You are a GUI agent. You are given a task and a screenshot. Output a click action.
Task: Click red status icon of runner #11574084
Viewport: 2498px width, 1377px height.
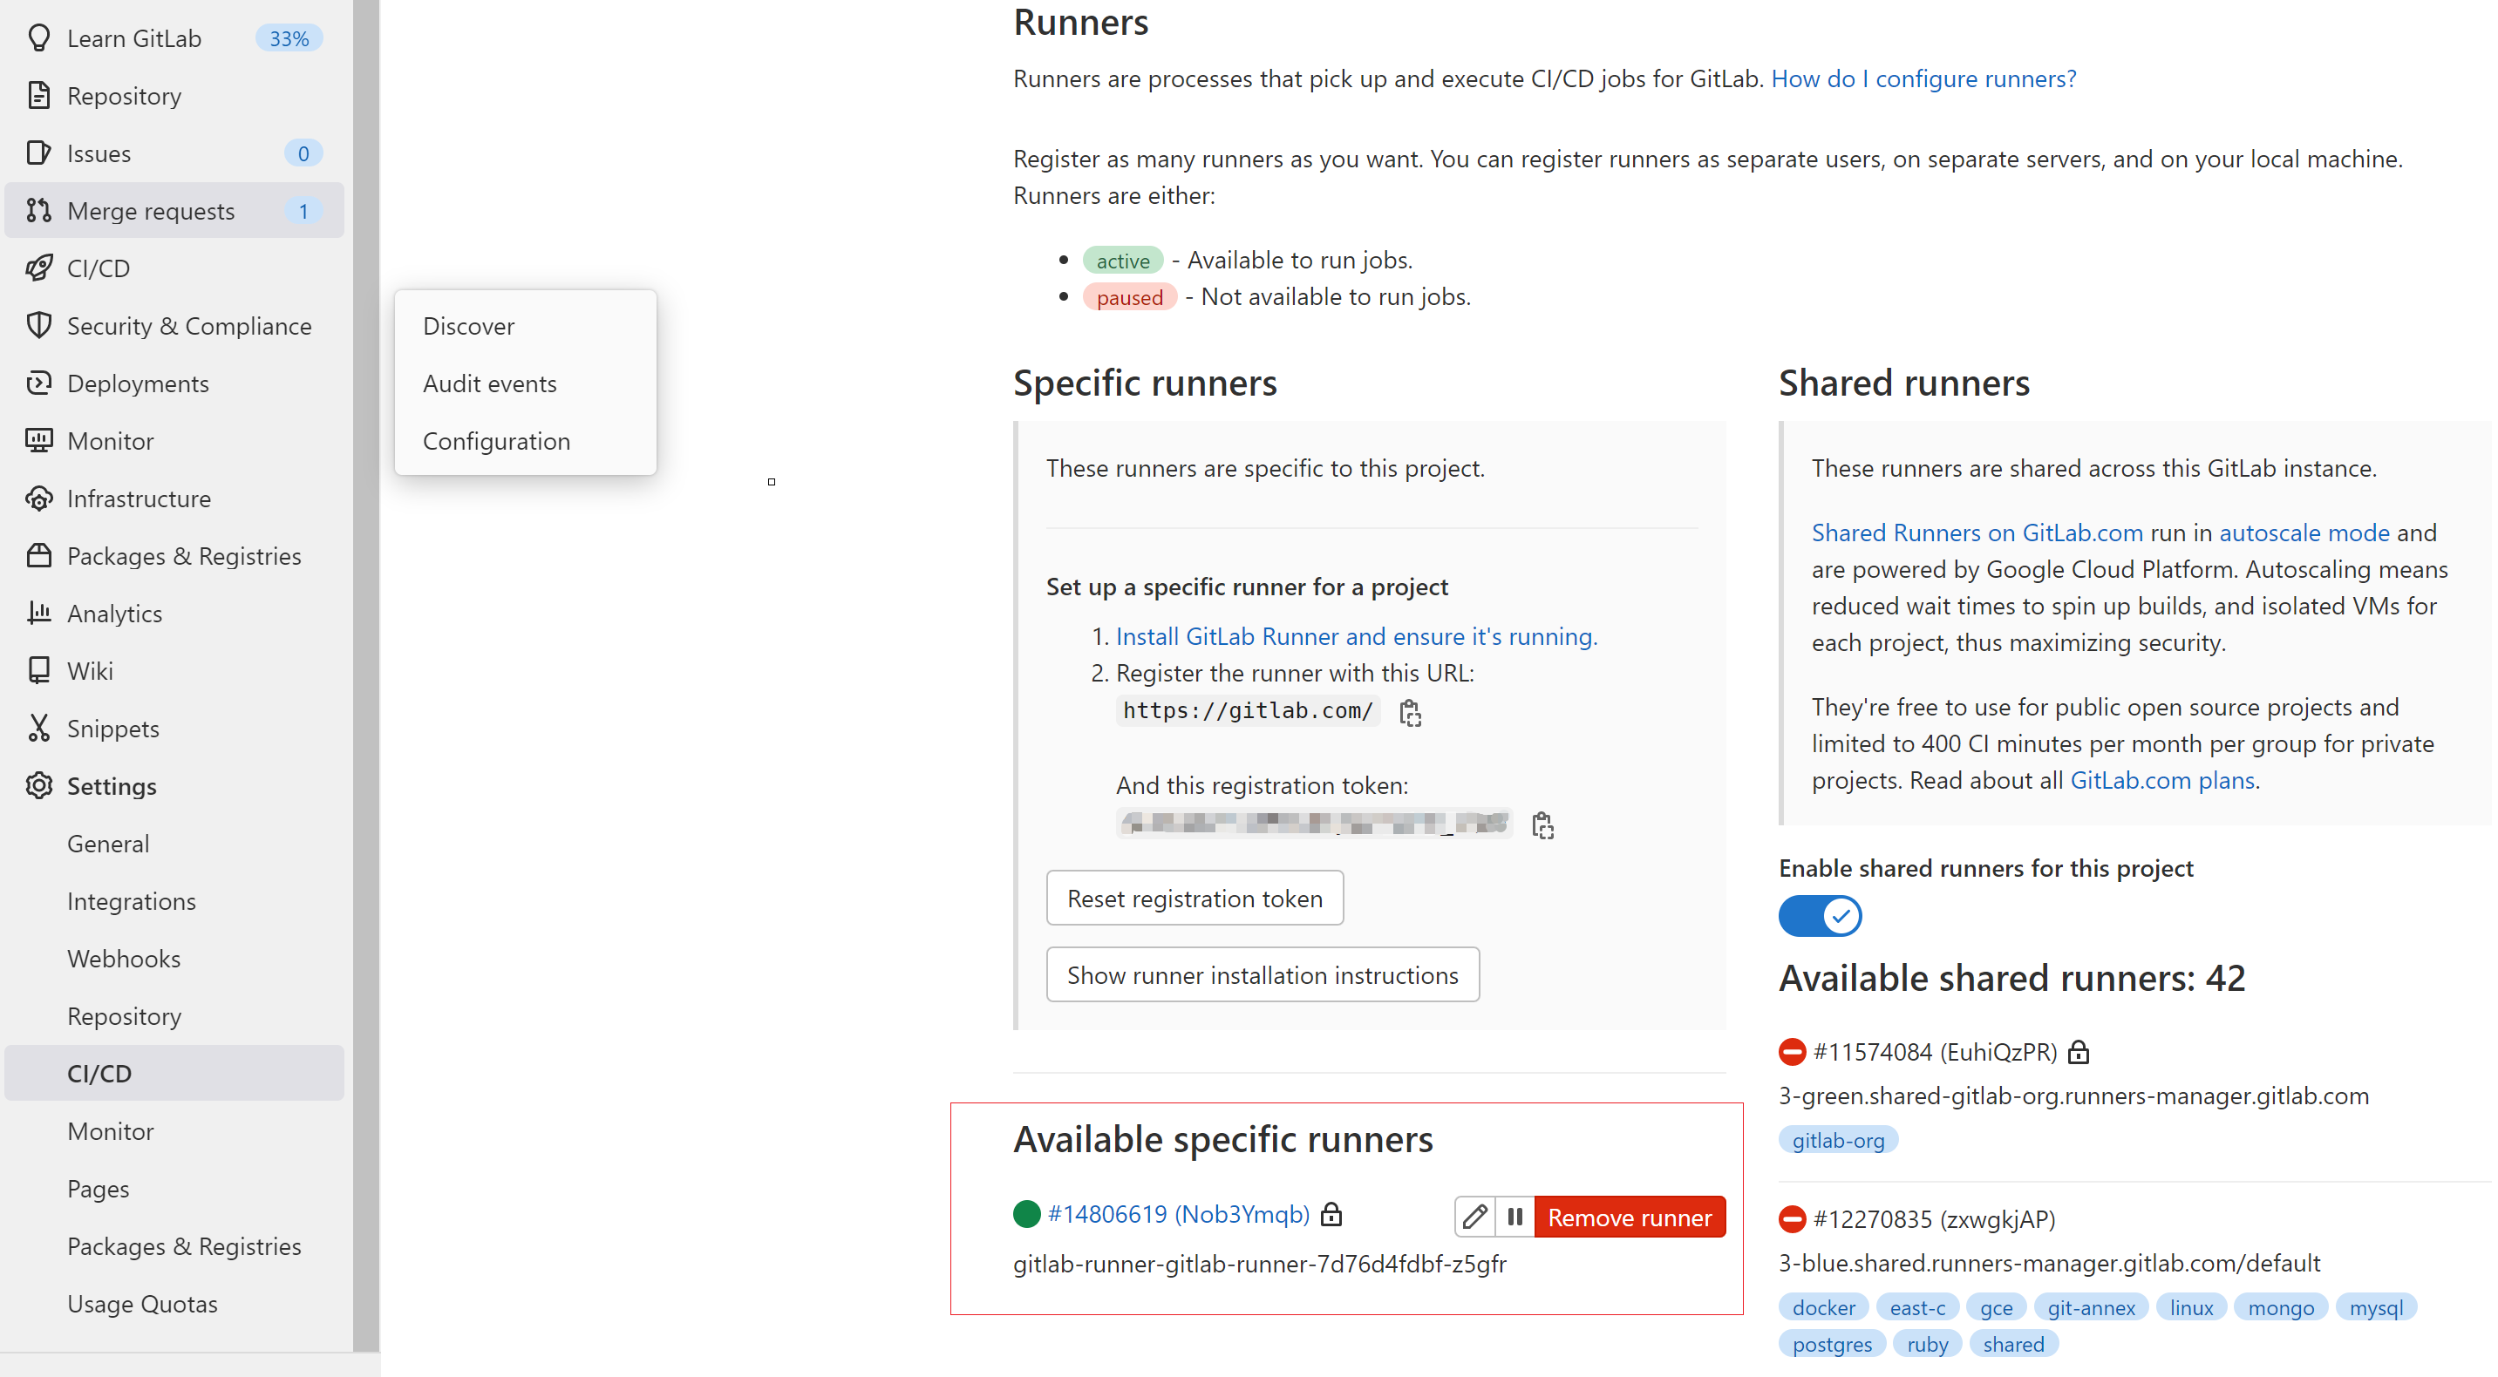pos(1792,1051)
